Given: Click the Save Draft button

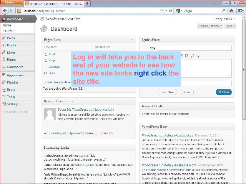Looking at the screenshot, I should point(167,92).
